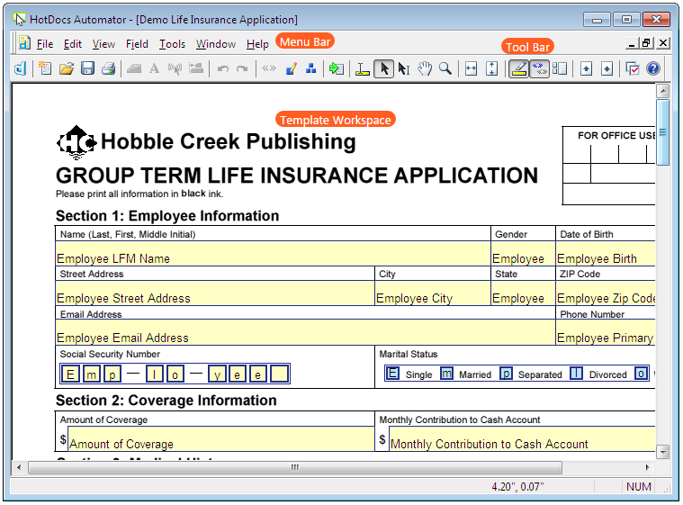
Task: Toggle the yellow highlight fields button
Action: [x=518, y=68]
